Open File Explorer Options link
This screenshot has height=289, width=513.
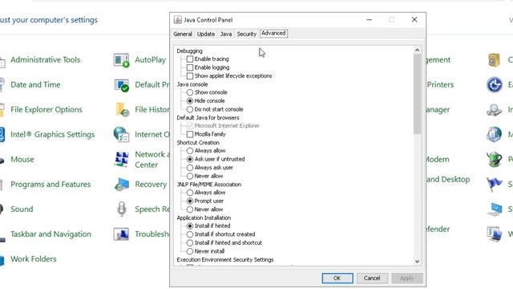46,109
